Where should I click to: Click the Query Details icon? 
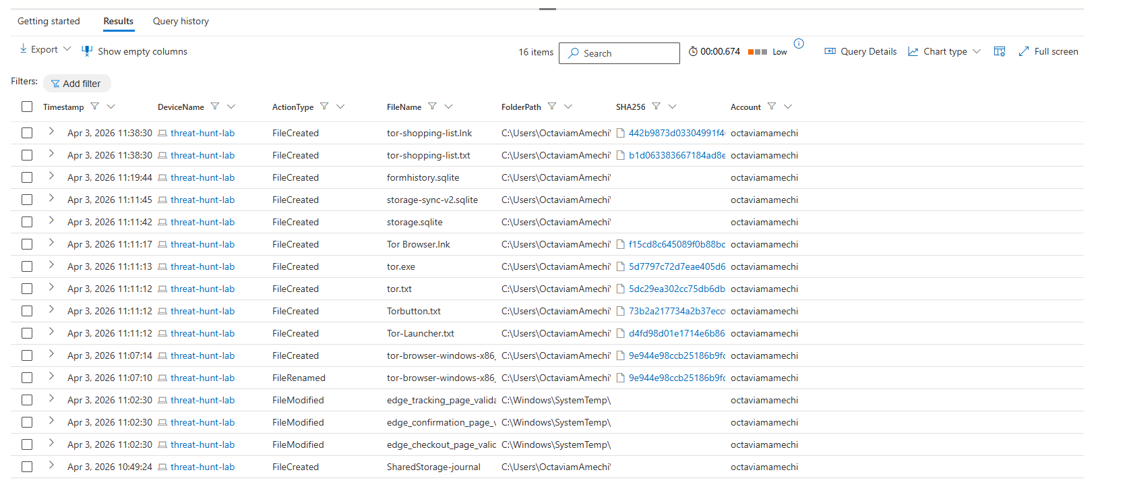click(830, 51)
